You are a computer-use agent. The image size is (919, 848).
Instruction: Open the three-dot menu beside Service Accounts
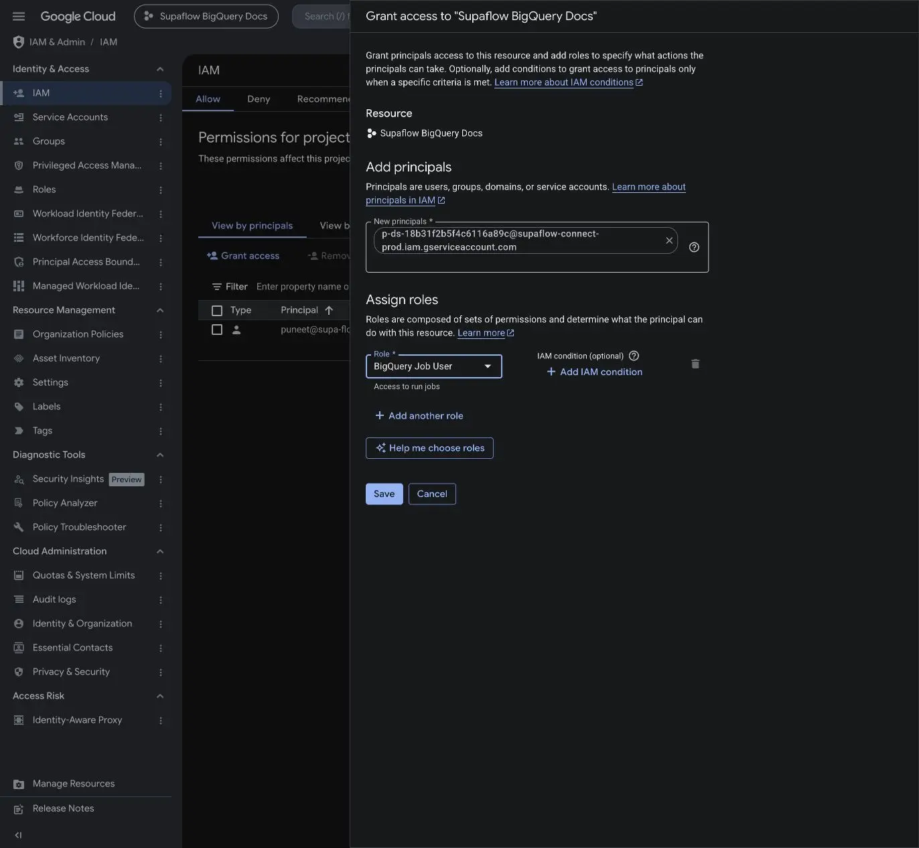161,118
